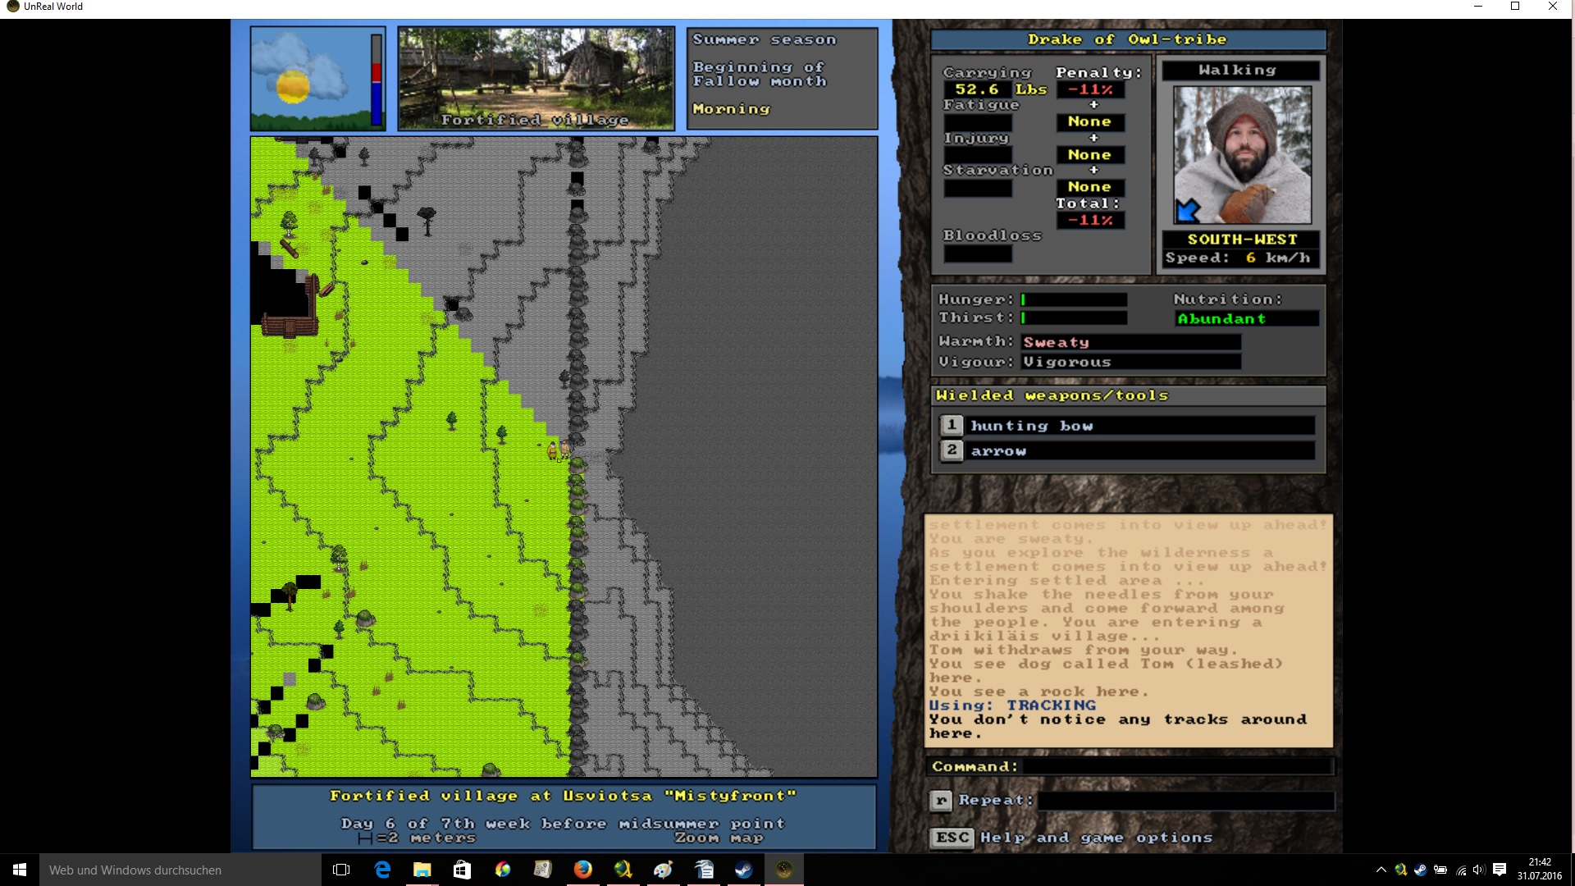Switch to the Paint palette taskbar app
This screenshot has width=1575, height=886.
tap(664, 870)
